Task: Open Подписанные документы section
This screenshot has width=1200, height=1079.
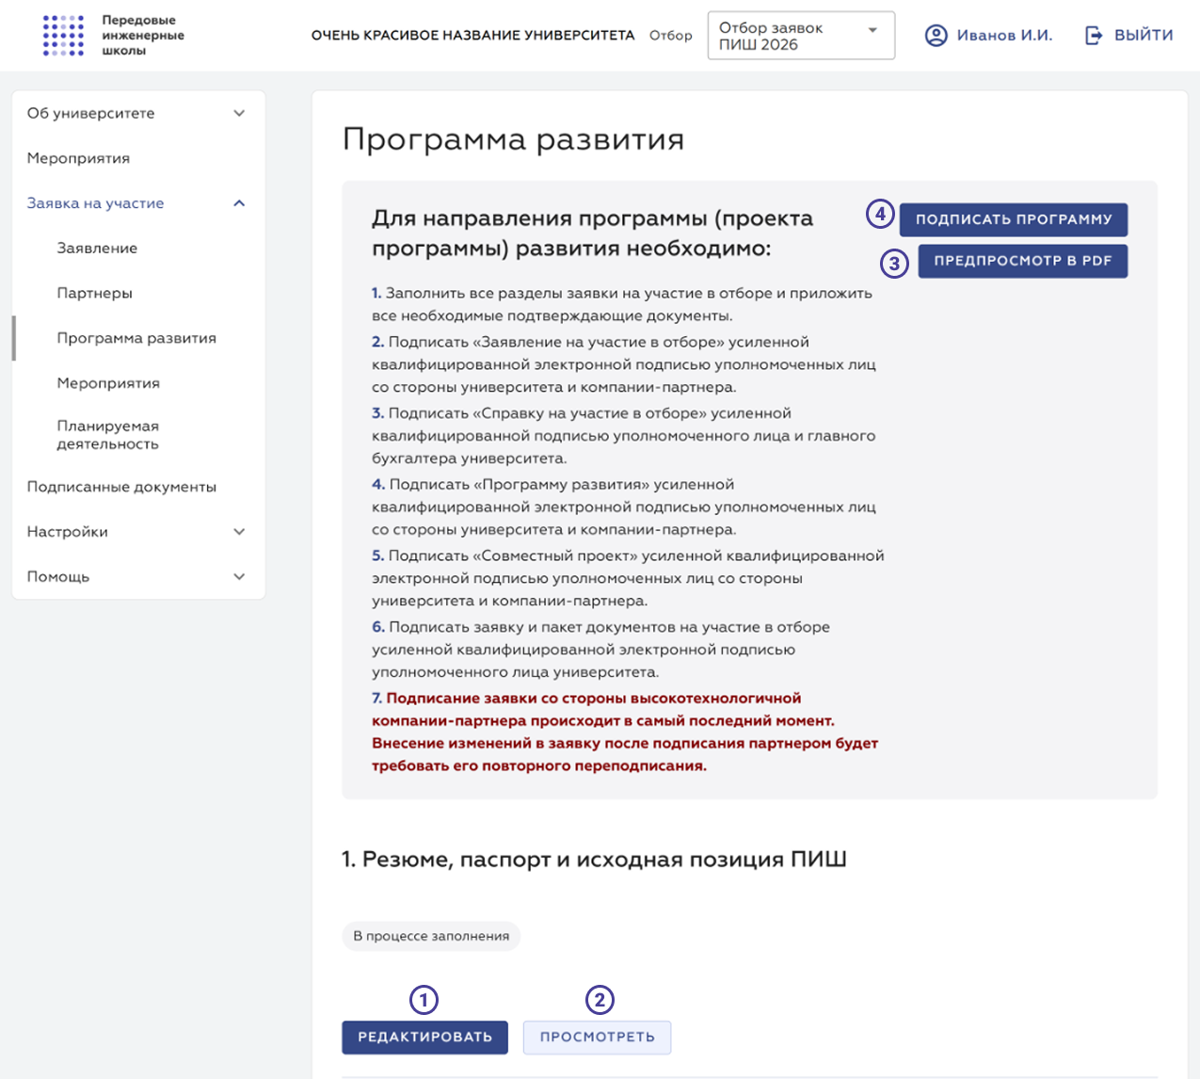Action: (121, 487)
